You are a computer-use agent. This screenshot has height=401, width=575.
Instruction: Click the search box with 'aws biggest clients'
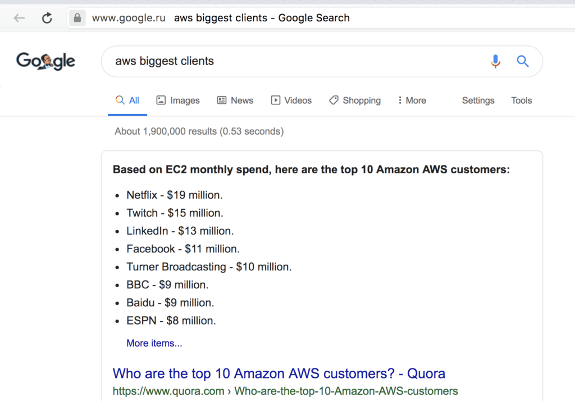click(x=292, y=61)
